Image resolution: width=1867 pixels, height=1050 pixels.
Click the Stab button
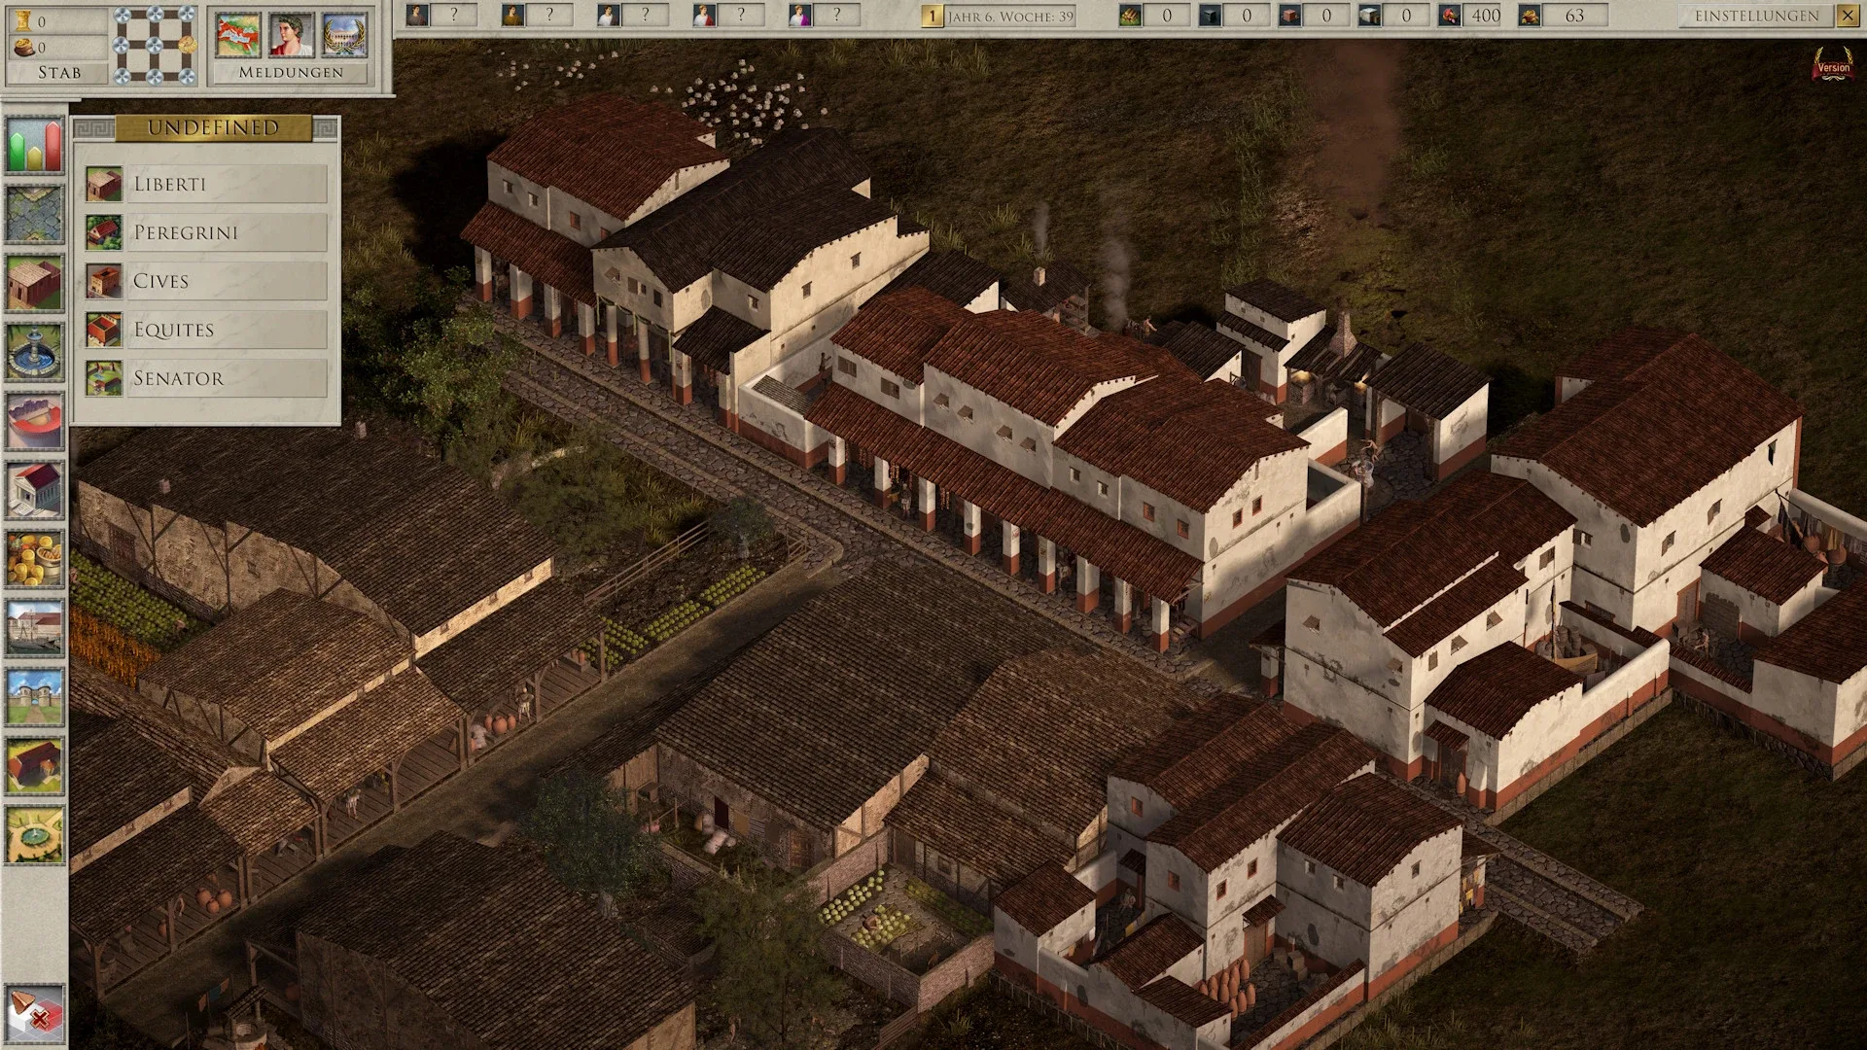tap(58, 72)
